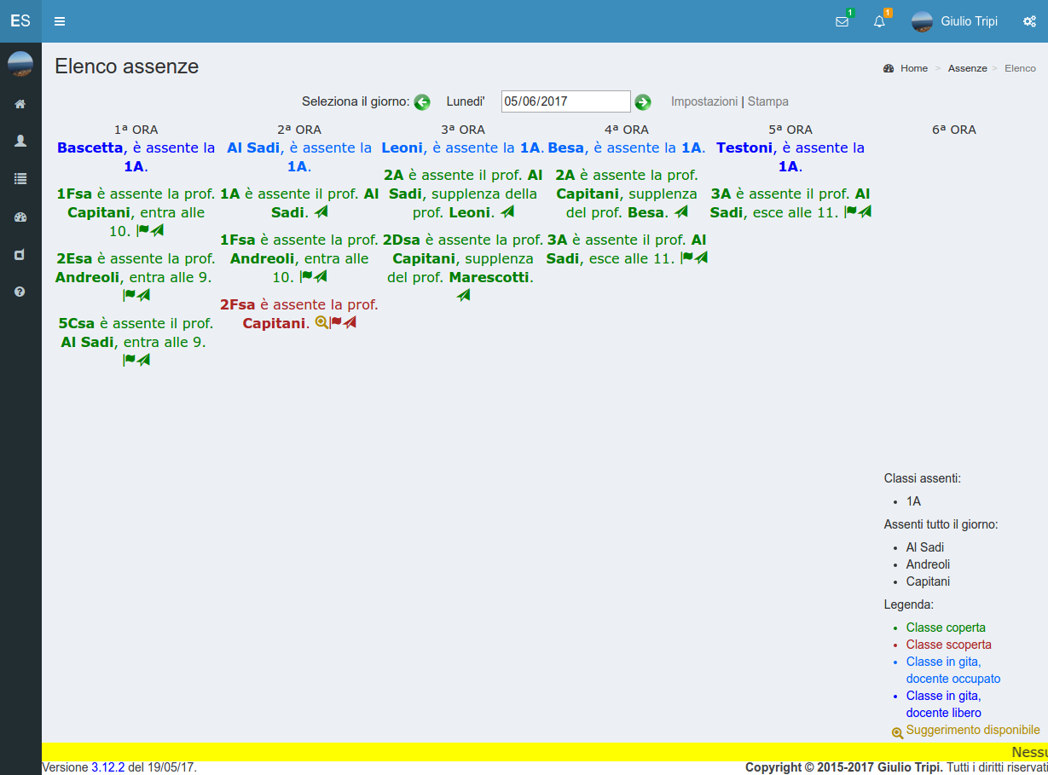Open the bell alerts icon
Screen dimensions: 1048x775
(x=879, y=21)
